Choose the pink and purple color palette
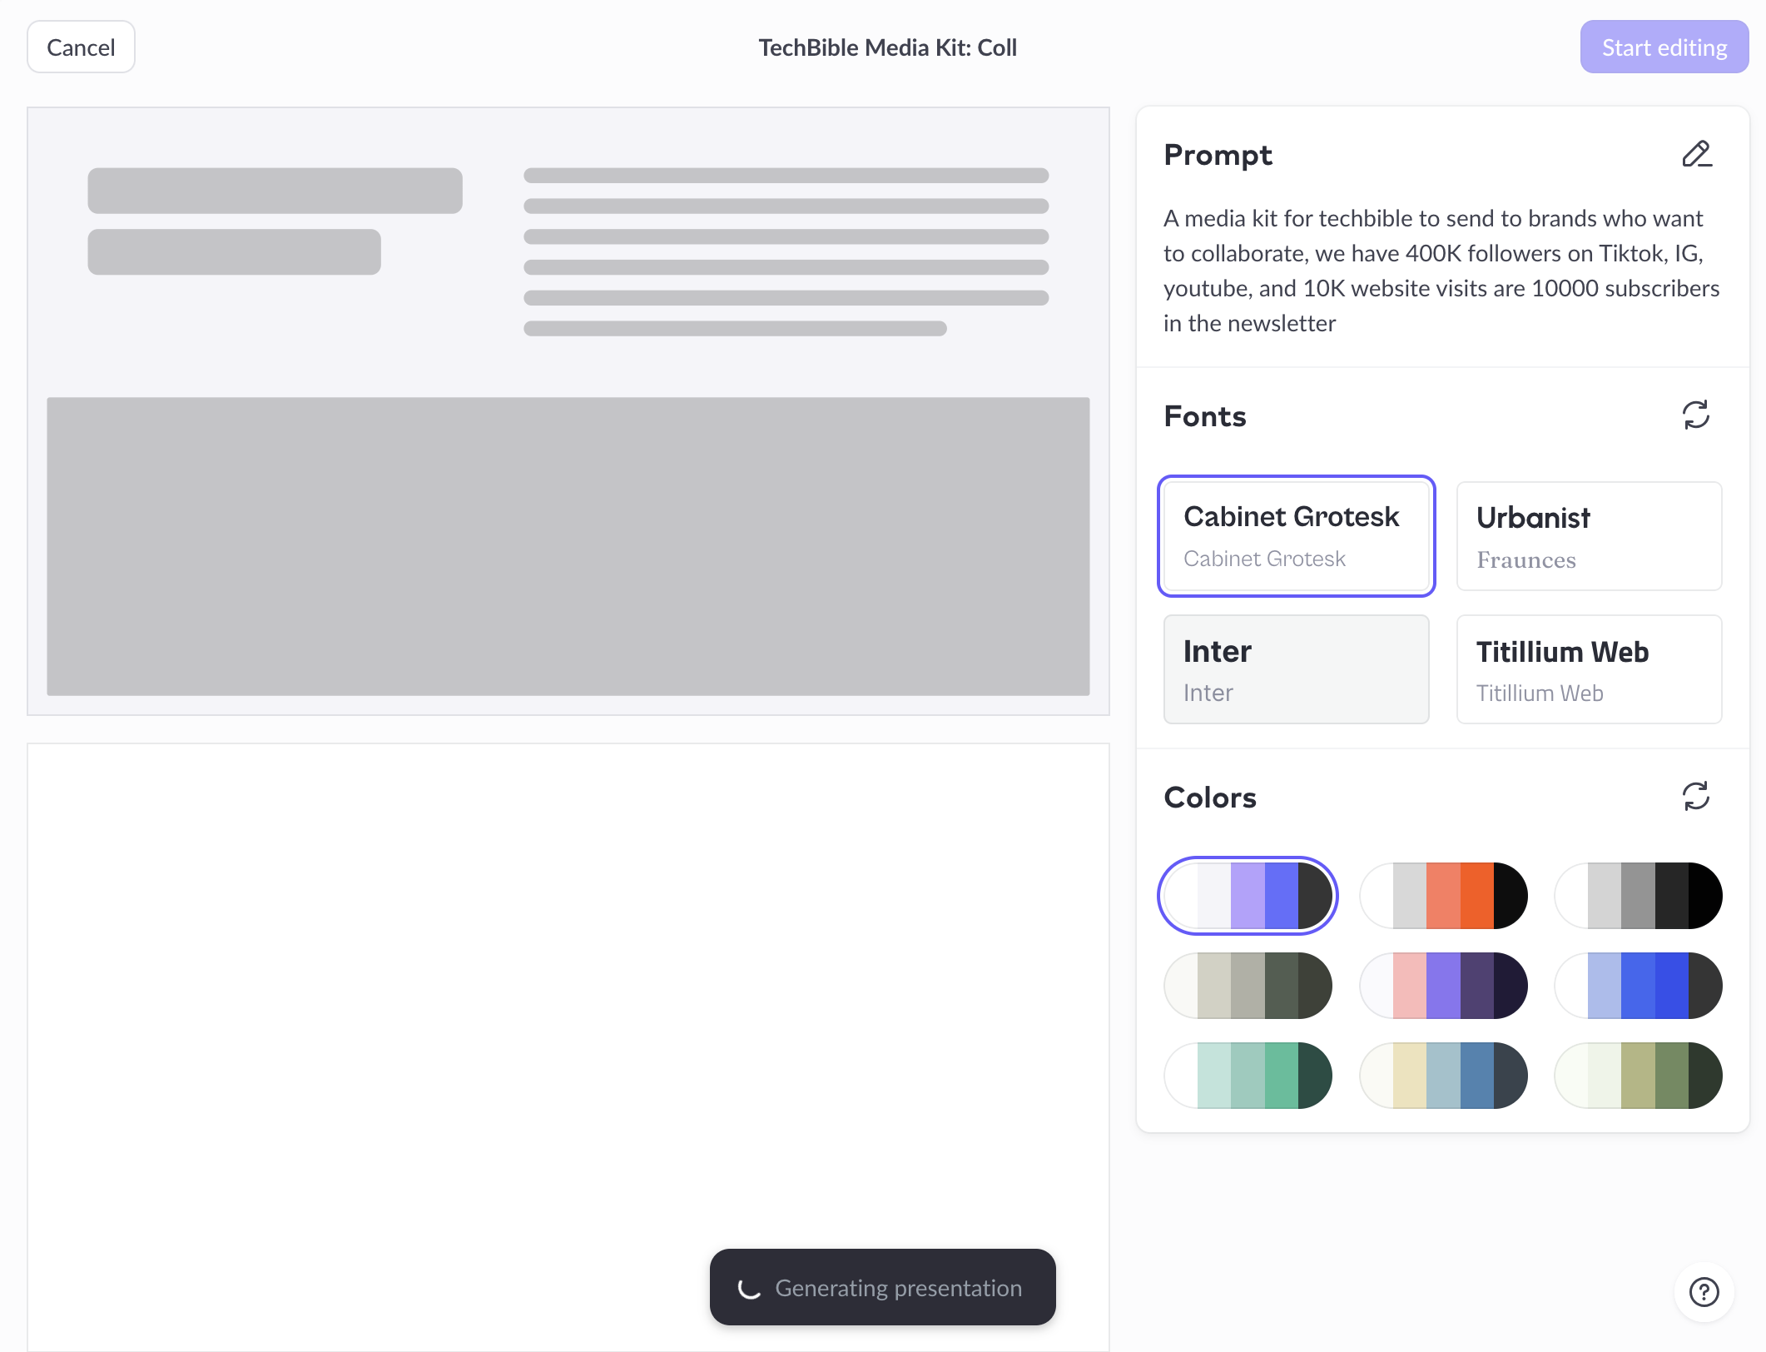This screenshot has height=1352, width=1766. [x=1443, y=986]
